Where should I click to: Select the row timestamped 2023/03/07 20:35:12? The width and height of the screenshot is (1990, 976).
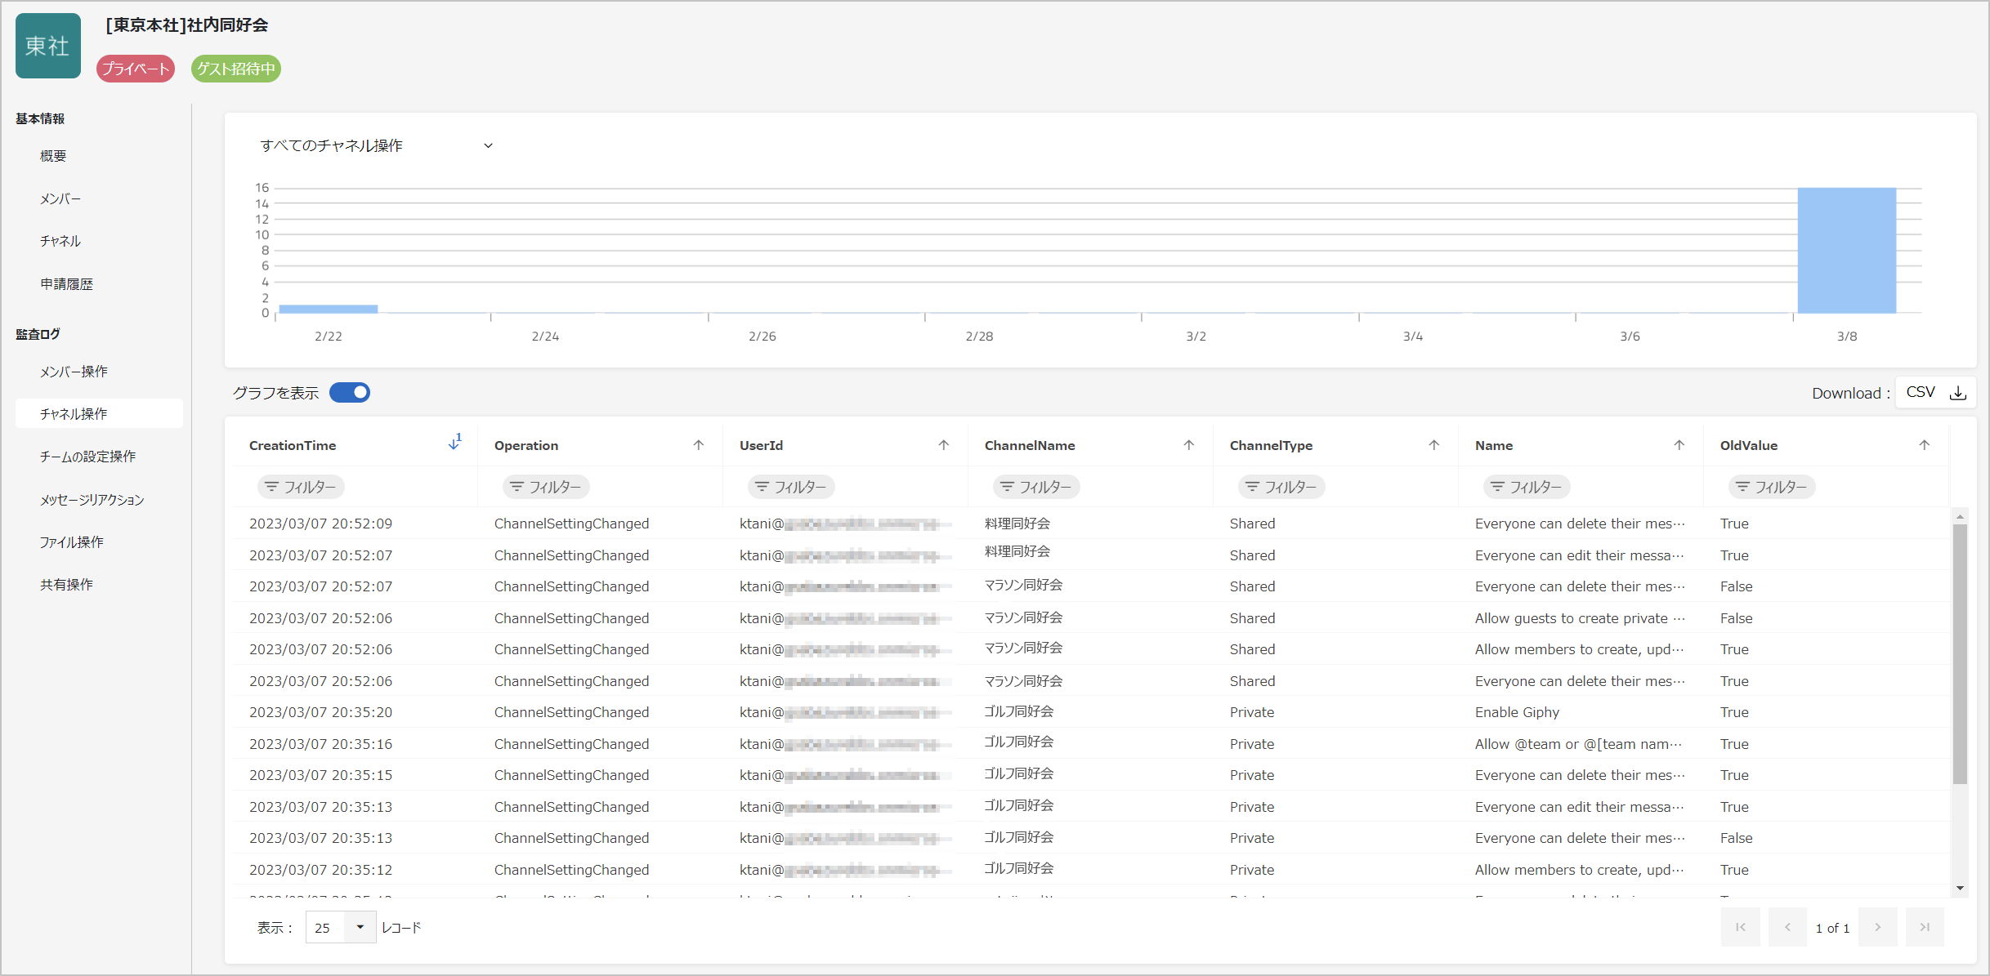(x=1091, y=870)
